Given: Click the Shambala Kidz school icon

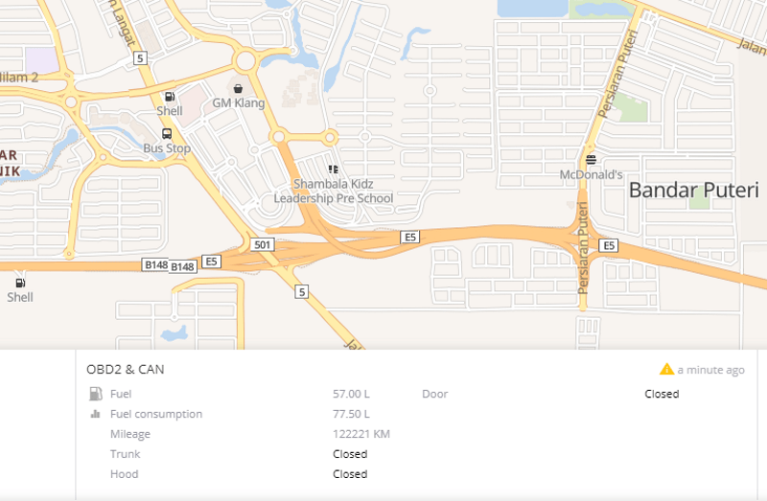Looking at the screenshot, I should pos(333,170).
